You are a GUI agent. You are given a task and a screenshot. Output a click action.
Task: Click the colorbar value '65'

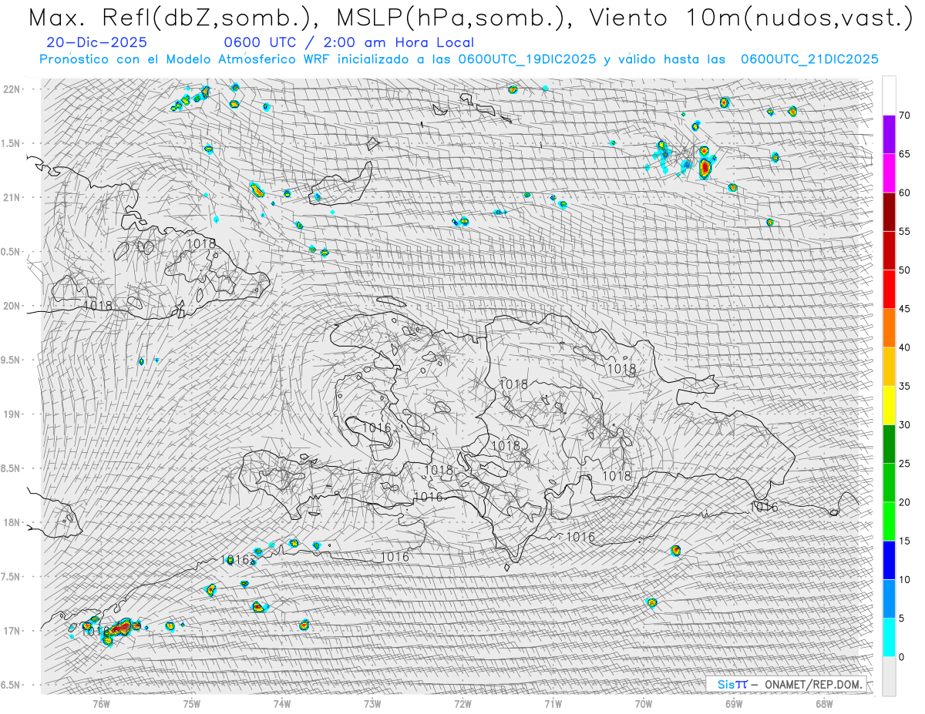904,154
